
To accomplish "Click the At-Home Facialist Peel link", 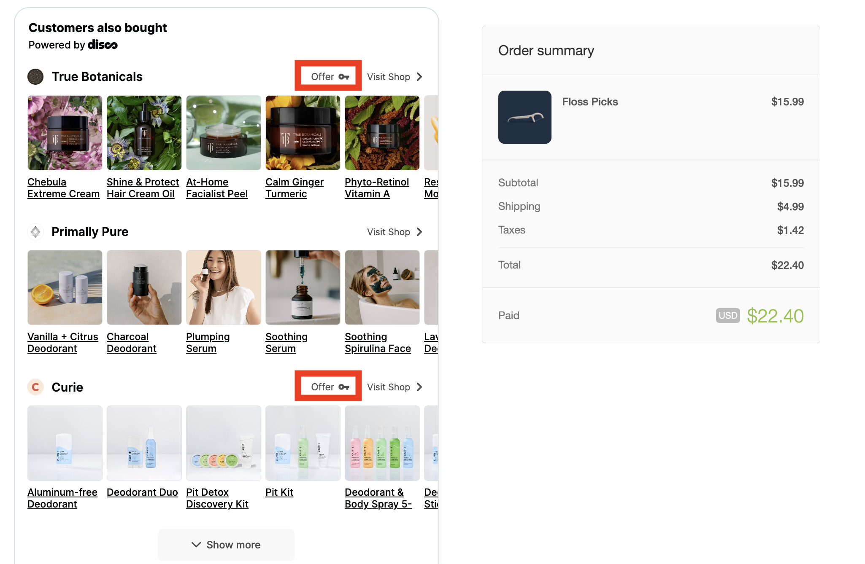I will tap(217, 188).
